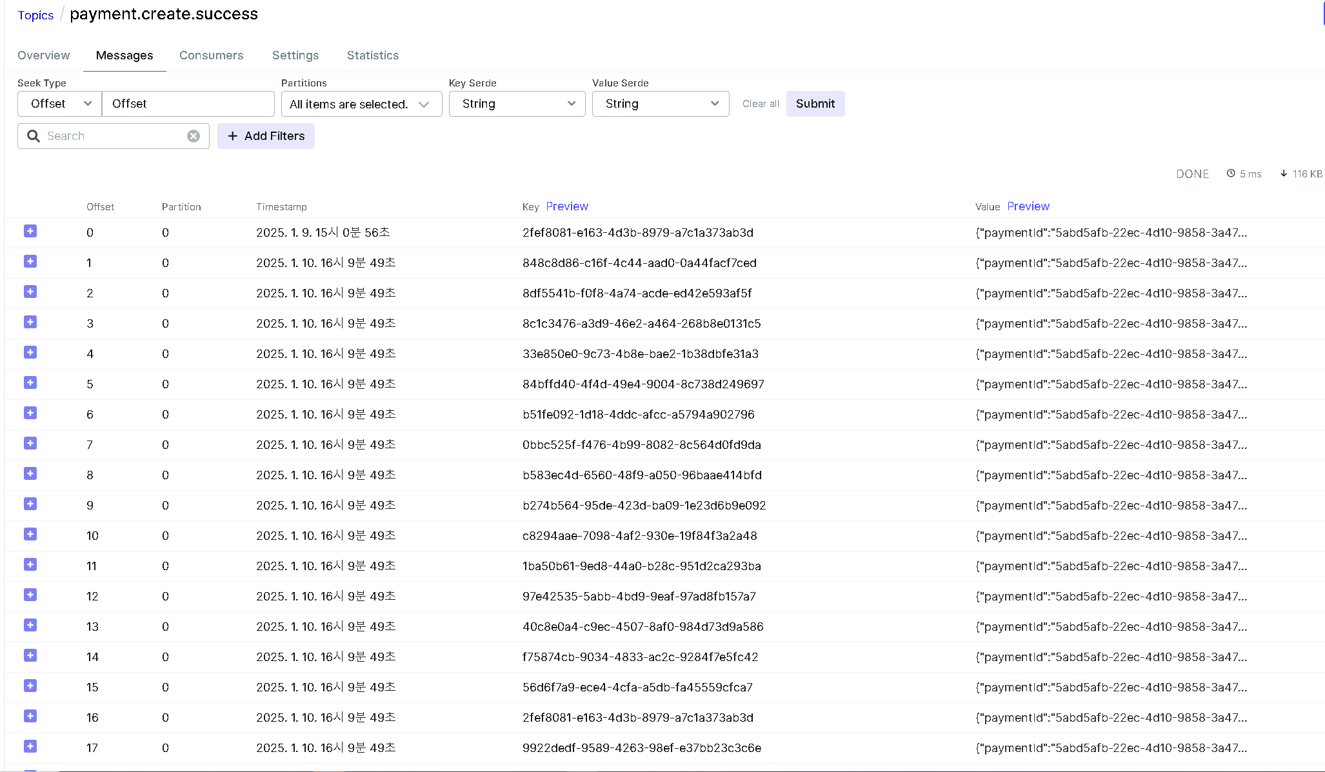
Task: Expand the message row at offset 17
Action: pyautogui.click(x=30, y=746)
